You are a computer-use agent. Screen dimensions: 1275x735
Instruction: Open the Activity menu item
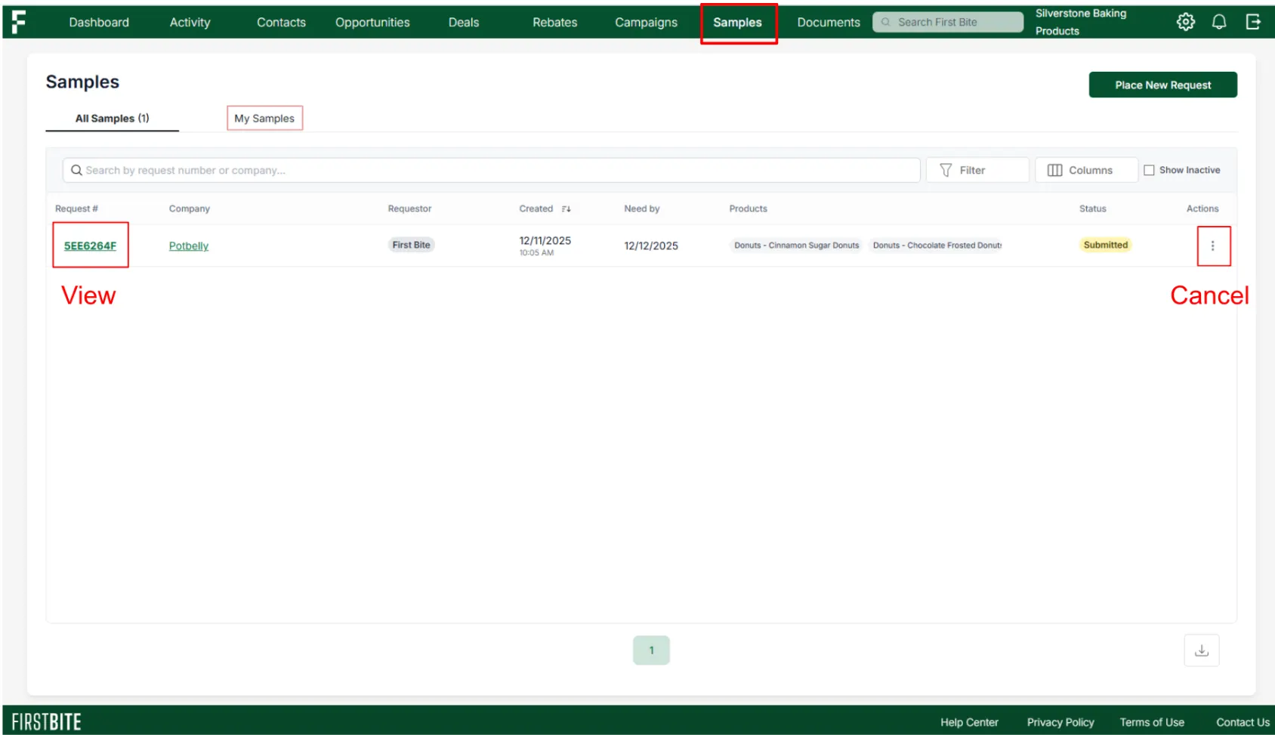point(190,23)
